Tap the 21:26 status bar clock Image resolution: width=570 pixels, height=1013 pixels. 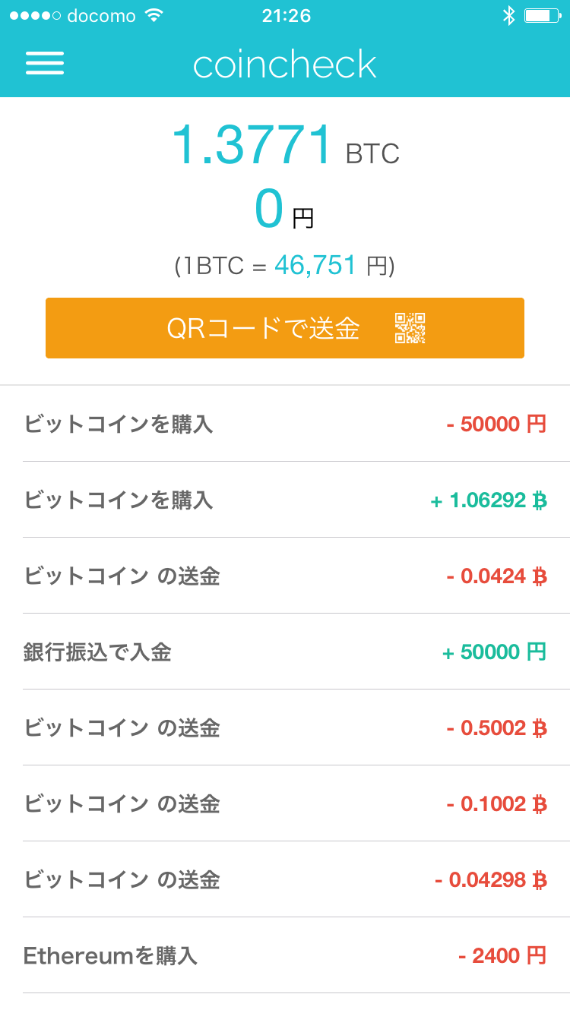(286, 16)
